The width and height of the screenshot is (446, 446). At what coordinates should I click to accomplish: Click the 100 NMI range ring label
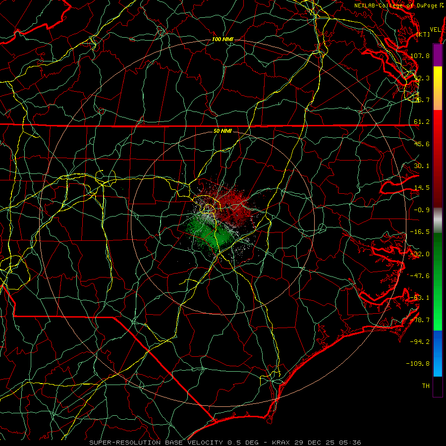coord(223,39)
